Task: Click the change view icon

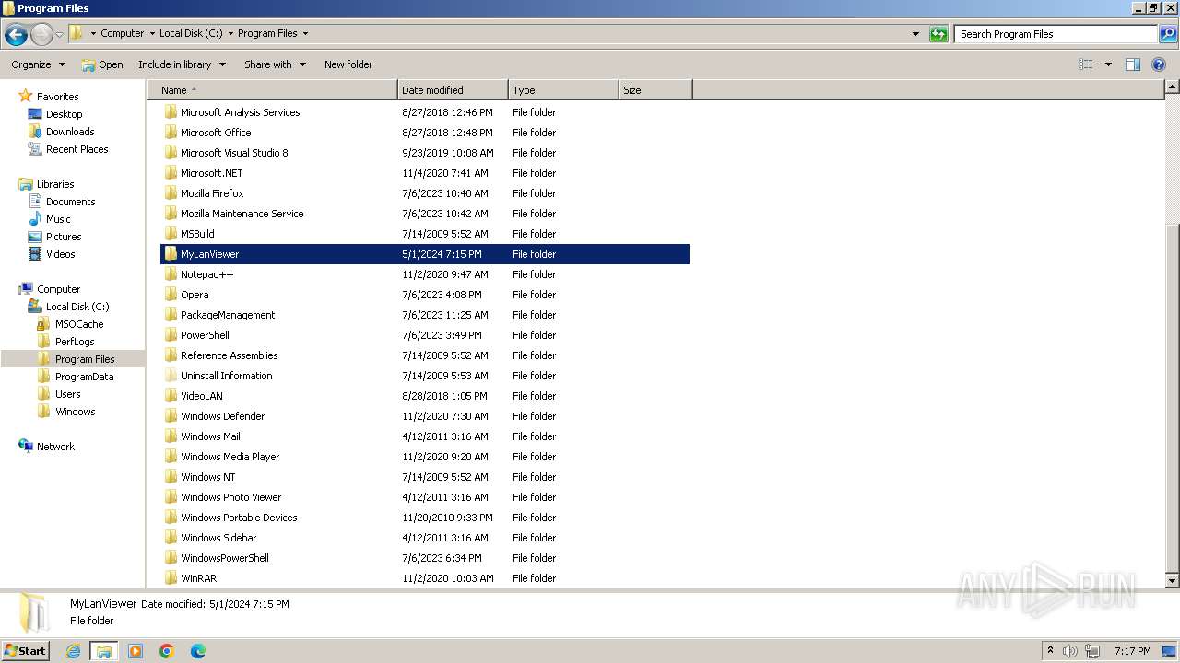Action: point(1086,64)
